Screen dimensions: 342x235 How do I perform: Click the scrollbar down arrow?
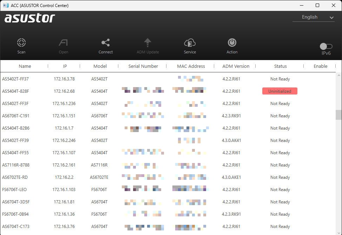click(339, 233)
